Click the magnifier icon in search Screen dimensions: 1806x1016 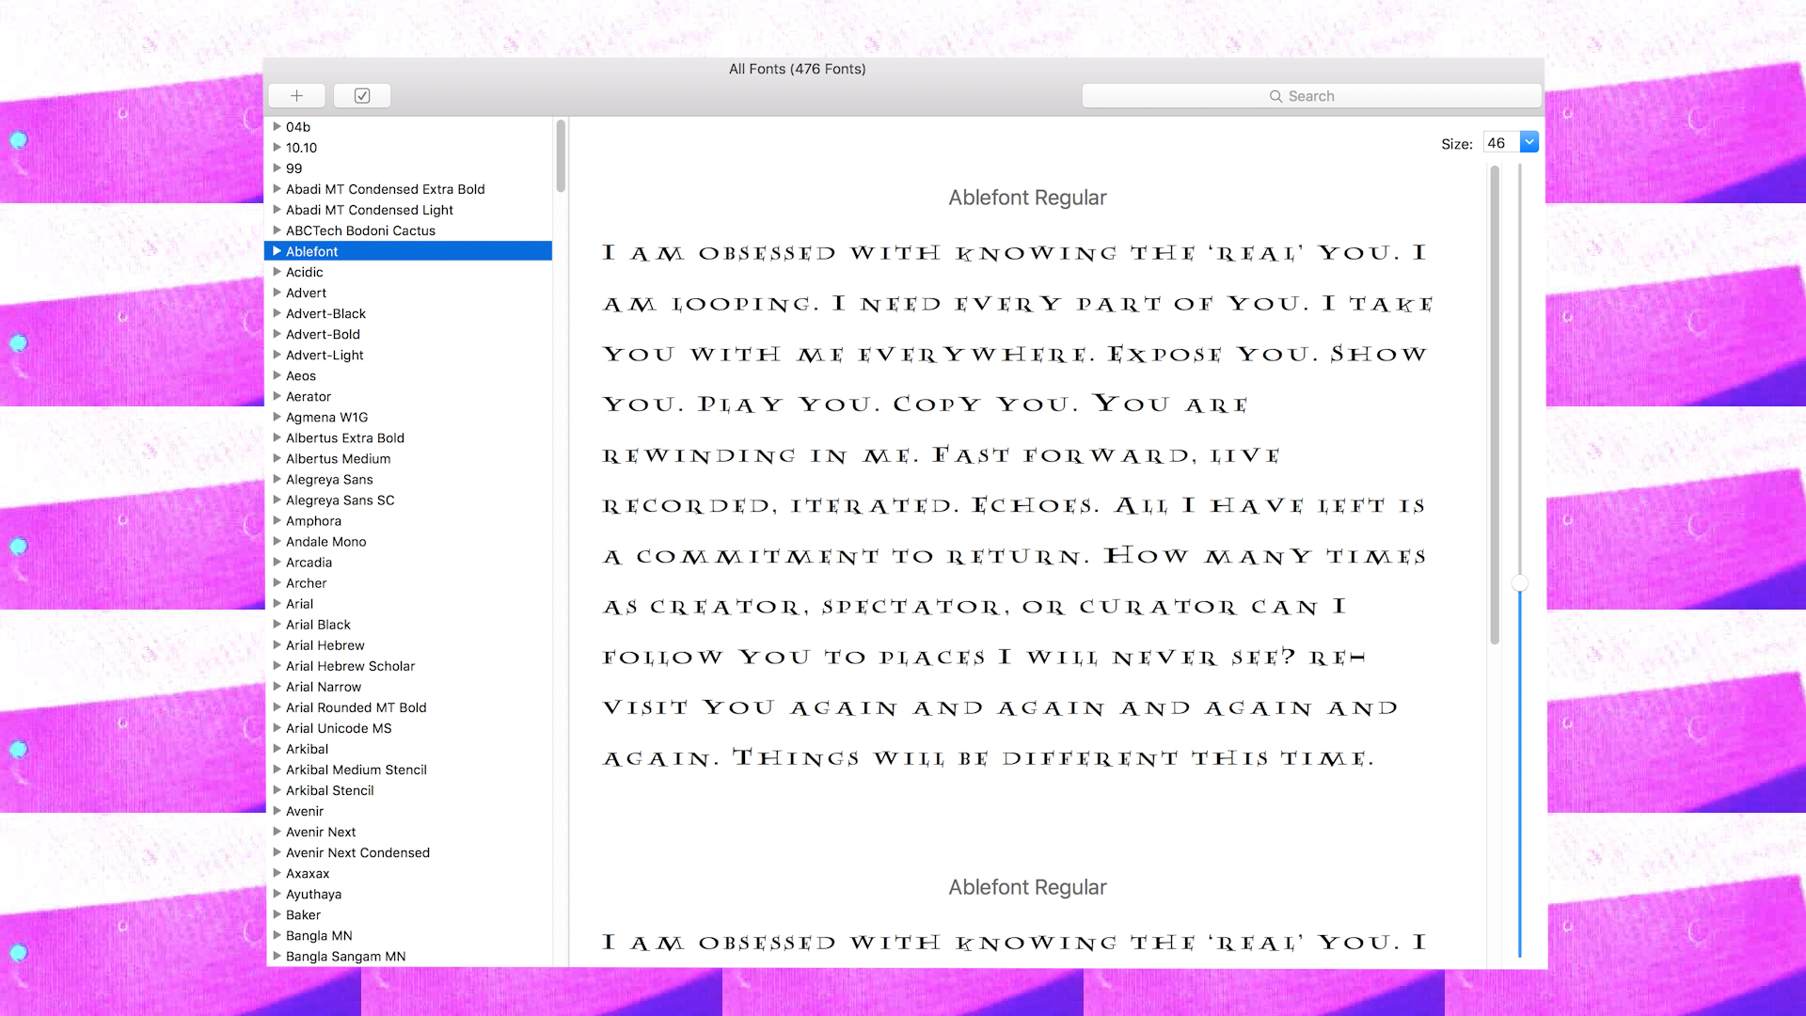click(1275, 96)
